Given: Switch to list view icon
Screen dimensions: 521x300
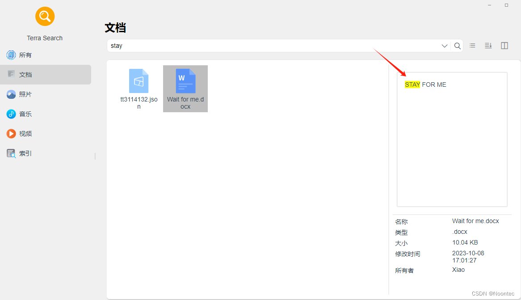Looking at the screenshot, I should coord(472,46).
